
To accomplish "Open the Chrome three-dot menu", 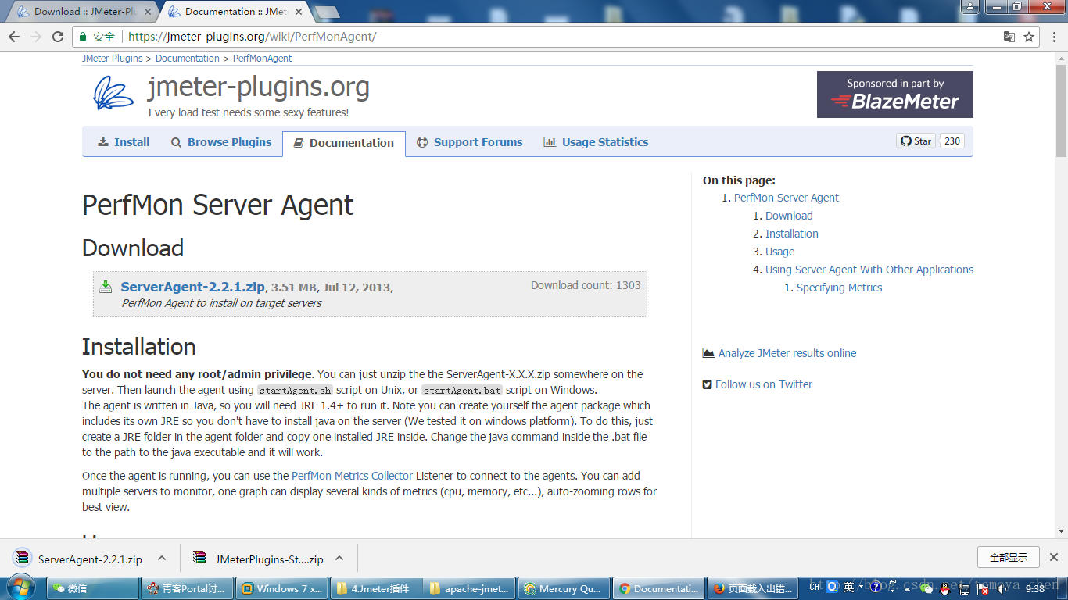I will pyautogui.click(x=1052, y=37).
